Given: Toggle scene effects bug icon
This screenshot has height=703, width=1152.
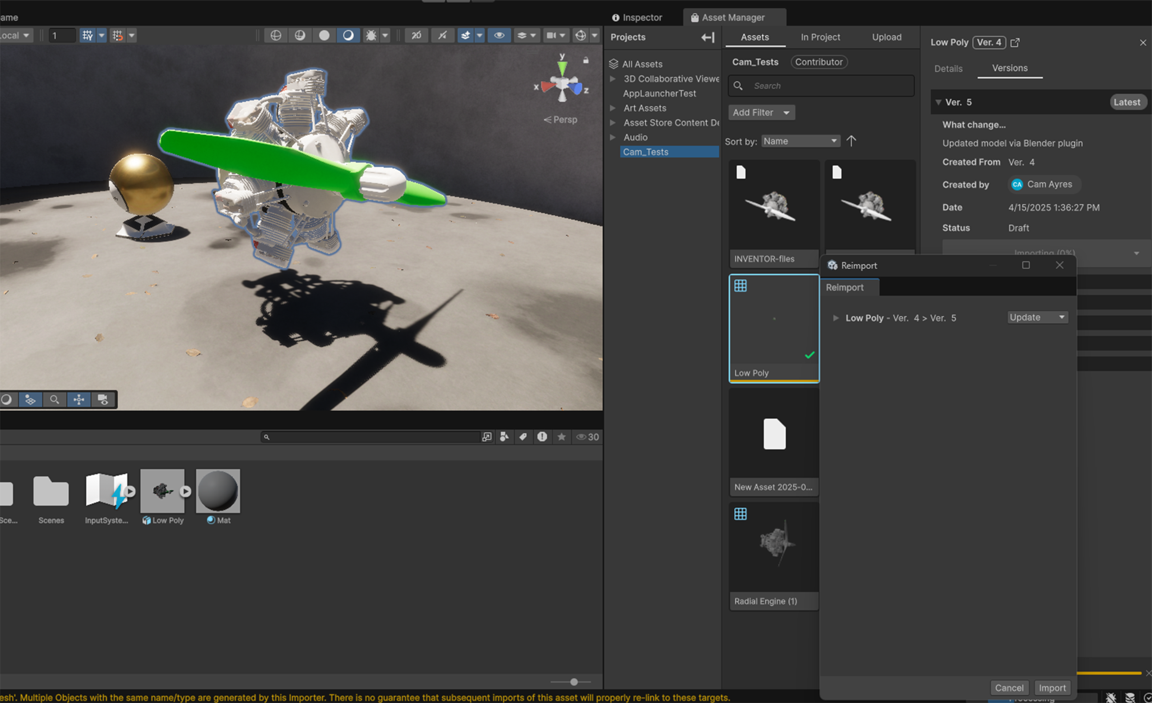Looking at the screenshot, I should (371, 36).
